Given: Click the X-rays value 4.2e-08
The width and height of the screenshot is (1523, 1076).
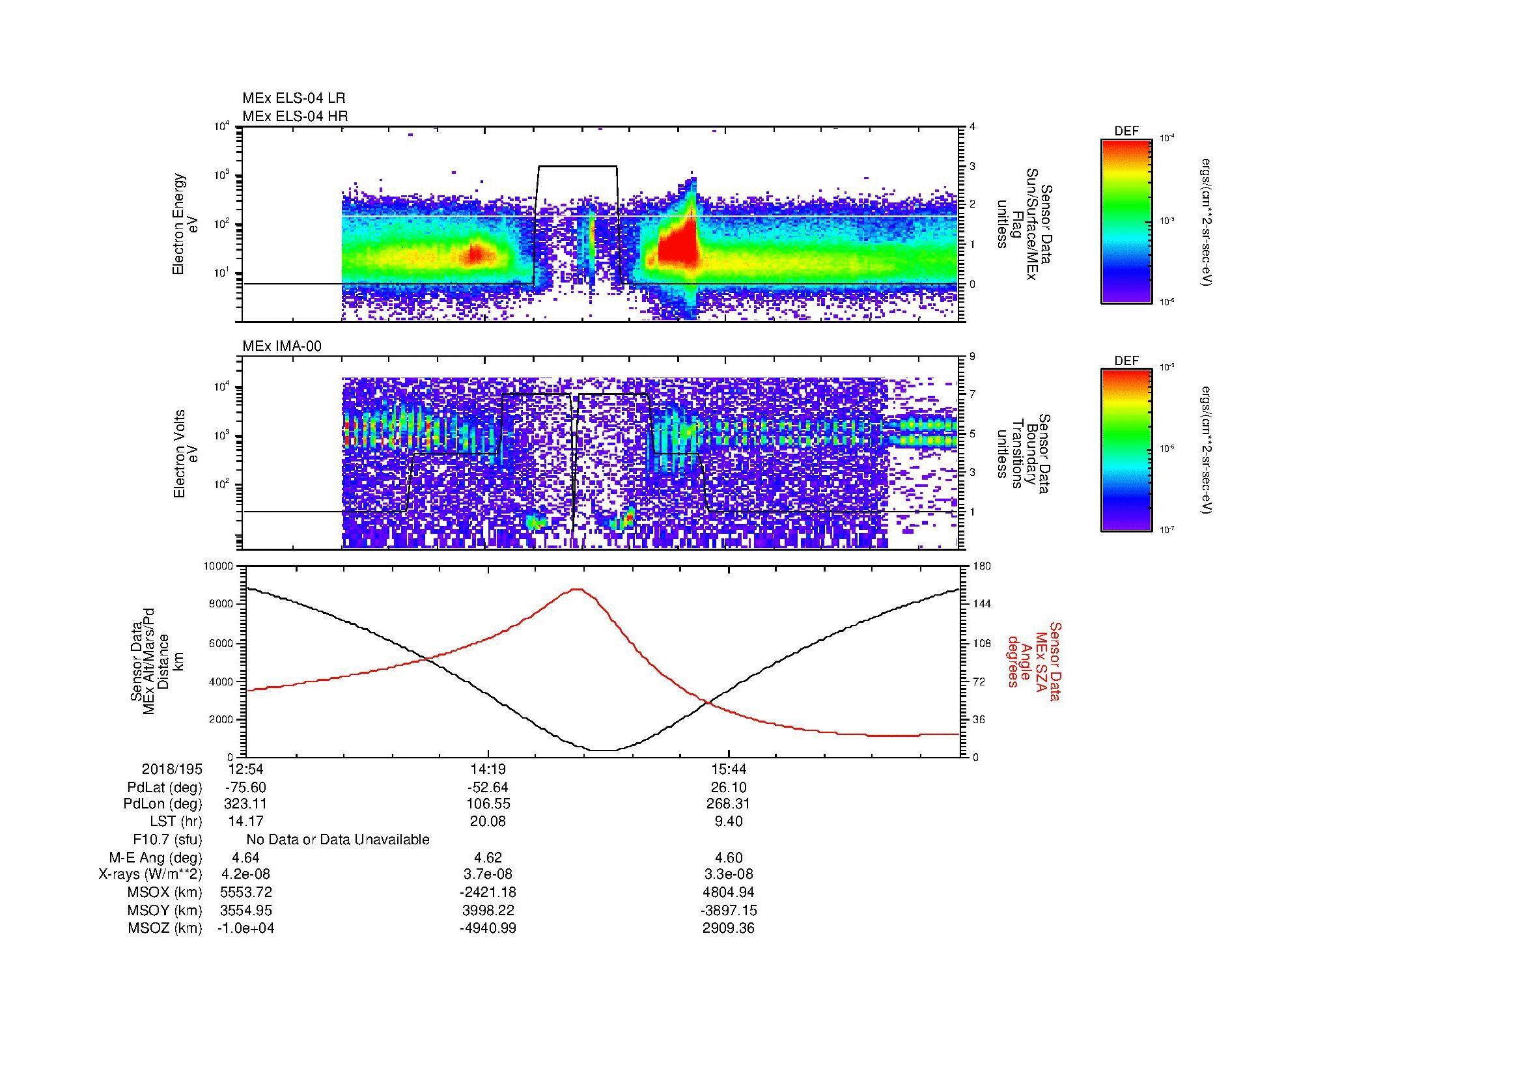Looking at the screenshot, I should pos(245,874).
